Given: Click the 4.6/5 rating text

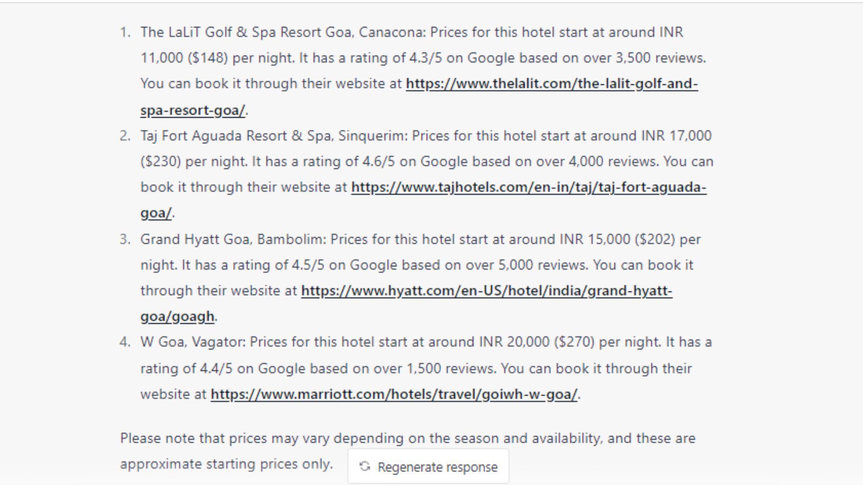Looking at the screenshot, I should point(378,162).
